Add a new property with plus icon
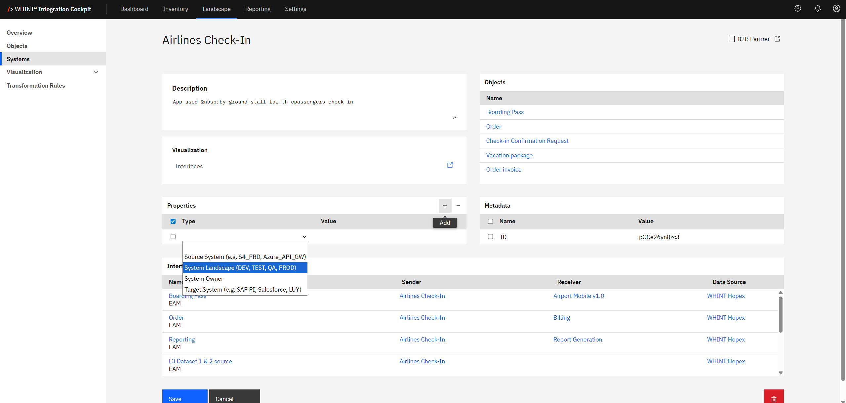This screenshot has height=403, width=846. tap(445, 206)
